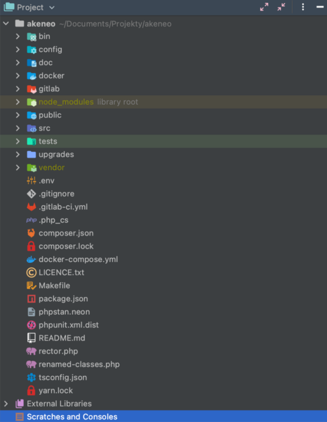This screenshot has width=327, height=422.
Task: Click the GitLab fox icon for .gitlab-ci.yml
Action: pyautogui.click(x=31, y=207)
